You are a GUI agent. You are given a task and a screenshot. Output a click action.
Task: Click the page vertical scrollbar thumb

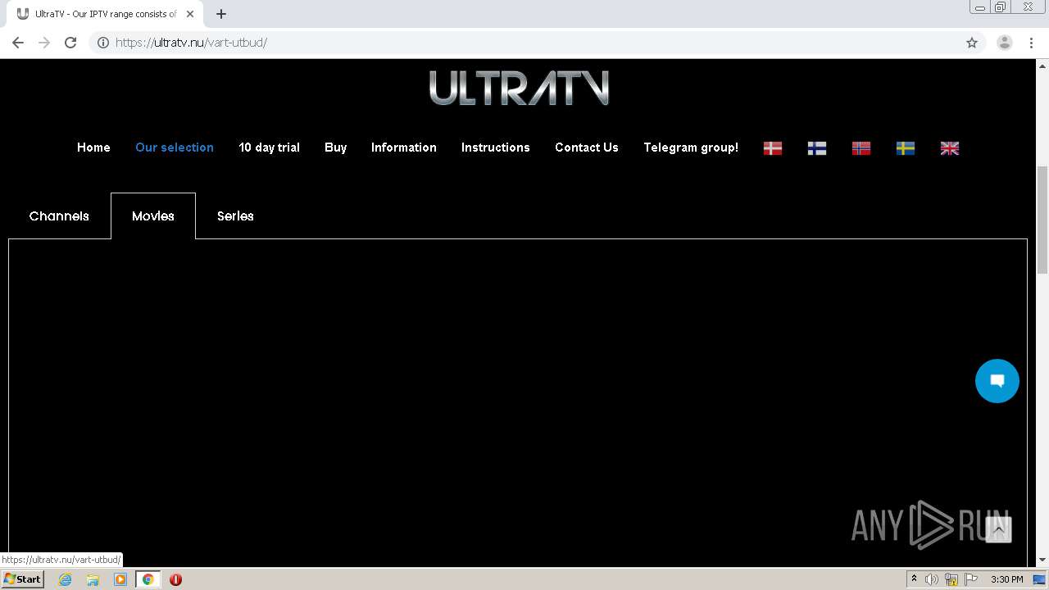pyautogui.click(x=1042, y=220)
